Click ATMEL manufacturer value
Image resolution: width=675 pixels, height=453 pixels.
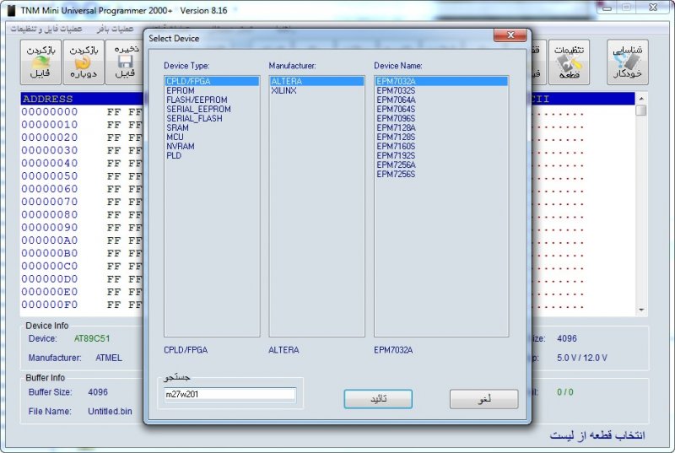tap(109, 358)
